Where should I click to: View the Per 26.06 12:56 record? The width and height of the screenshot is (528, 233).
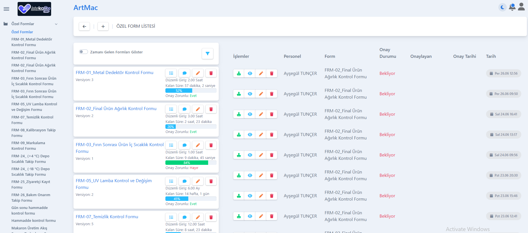click(x=250, y=73)
